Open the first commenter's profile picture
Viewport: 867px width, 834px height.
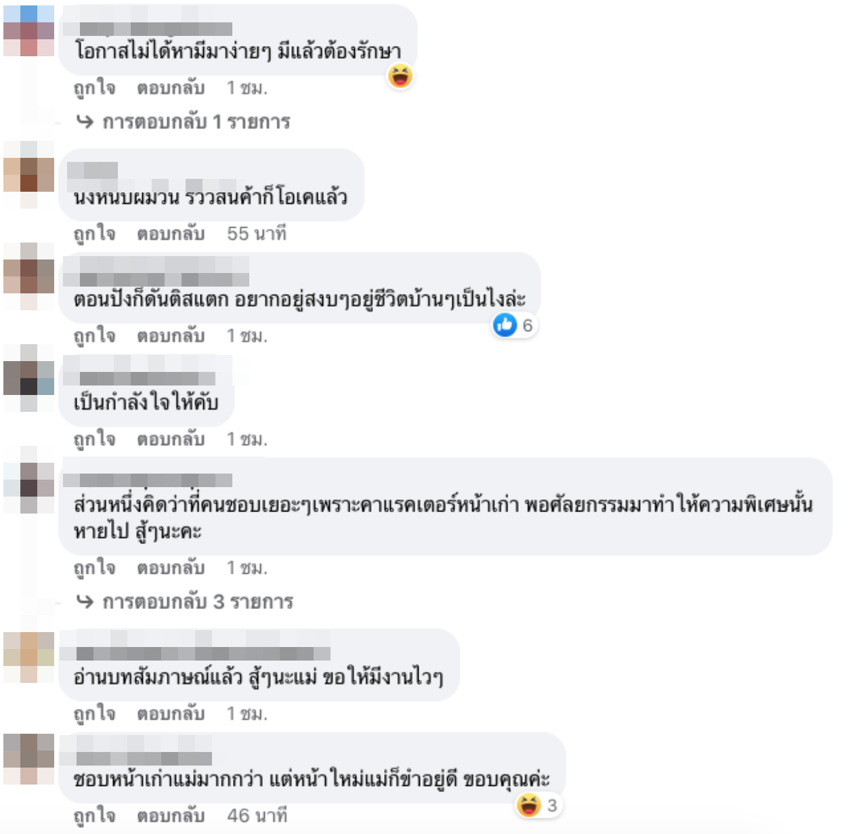pos(28,30)
